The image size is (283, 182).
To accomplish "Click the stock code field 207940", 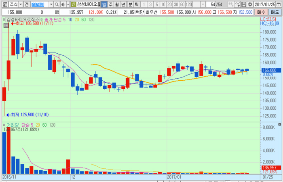I will [x=40, y=4].
